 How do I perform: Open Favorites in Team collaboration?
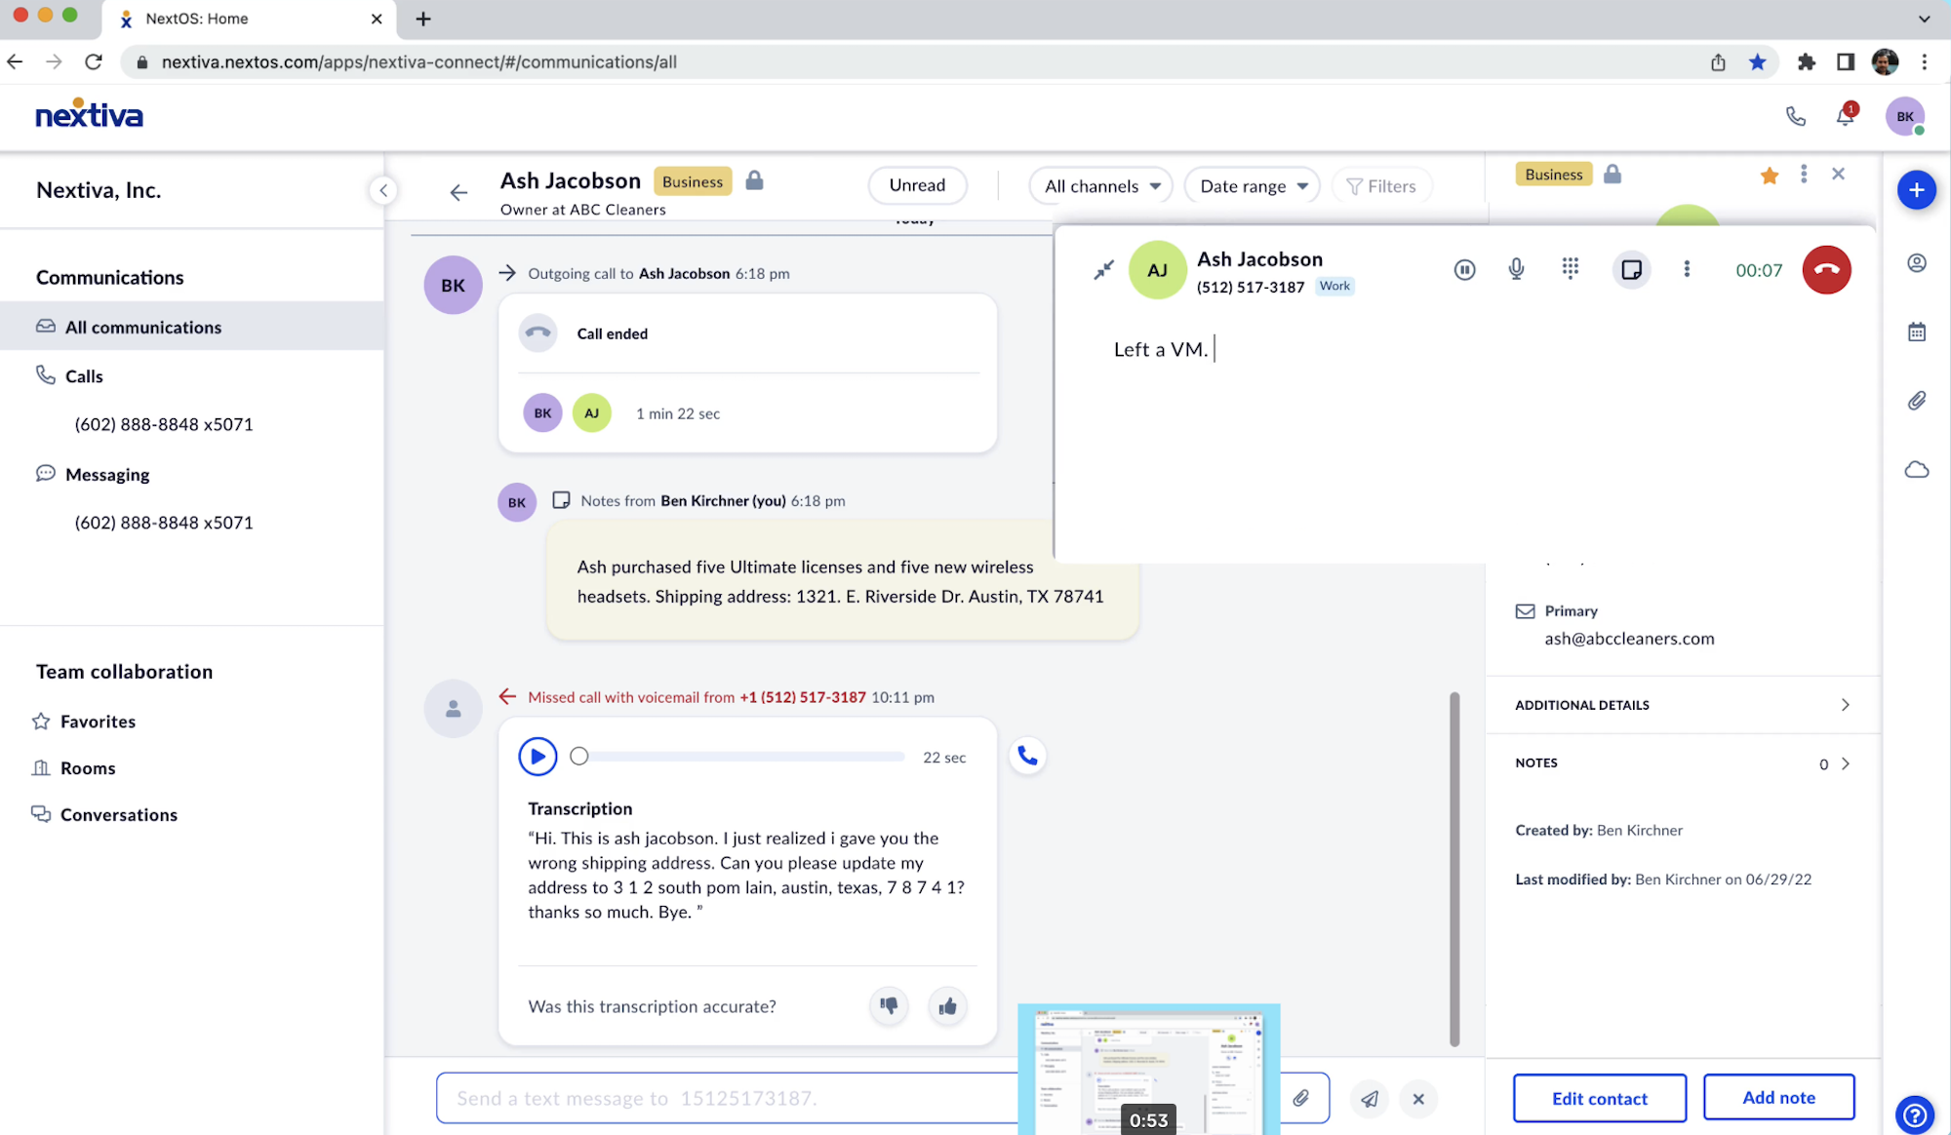(98, 721)
